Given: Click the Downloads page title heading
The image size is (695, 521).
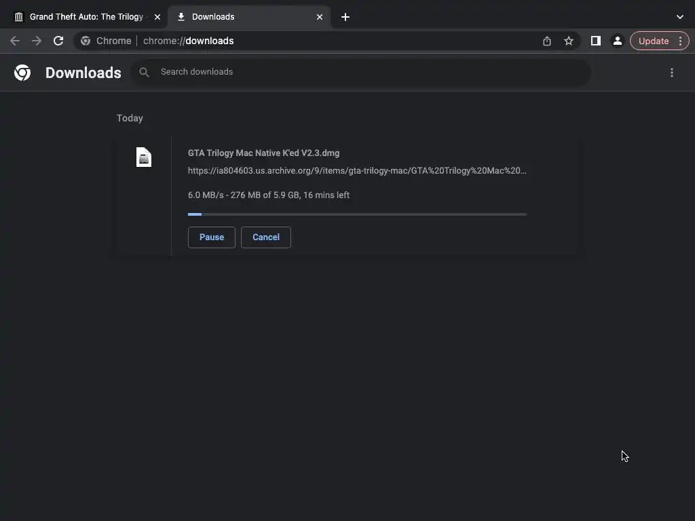Looking at the screenshot, I should pyautogui.click(x=83, y=73).
